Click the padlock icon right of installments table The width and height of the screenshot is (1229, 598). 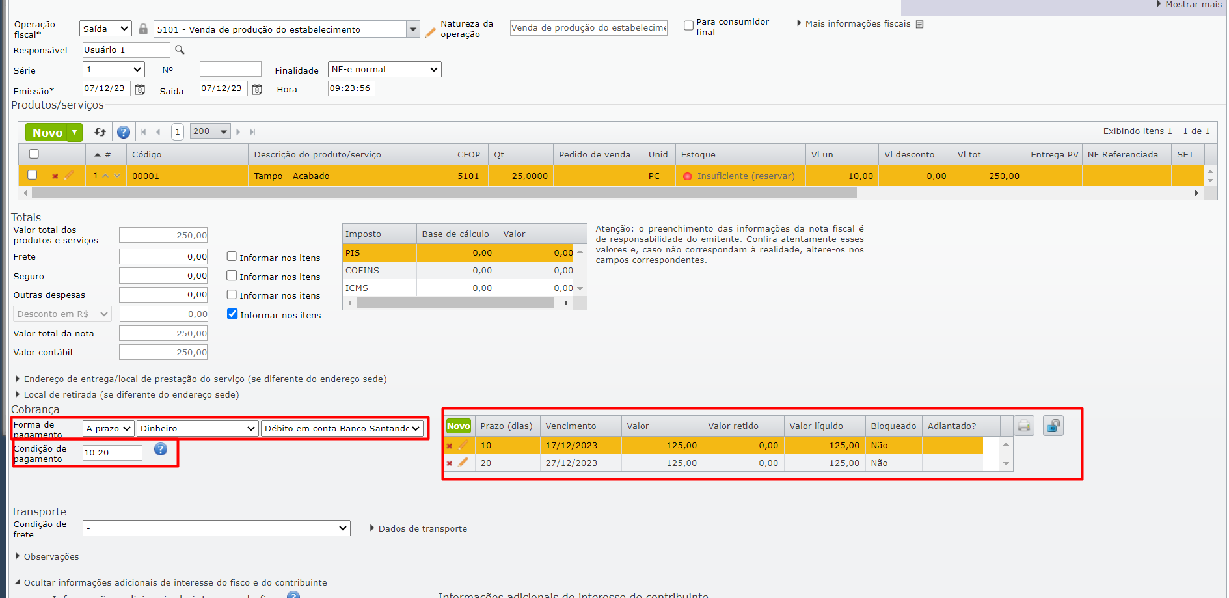click(x=1053, y=426)
